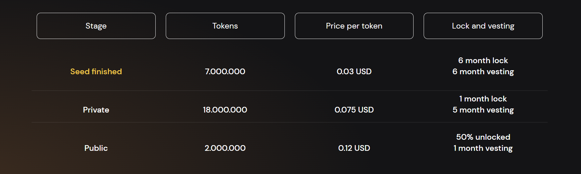Select the 6 month vesting text
Image resolution: width=581 pixels, height=174 pixels.
pos(483,72)
